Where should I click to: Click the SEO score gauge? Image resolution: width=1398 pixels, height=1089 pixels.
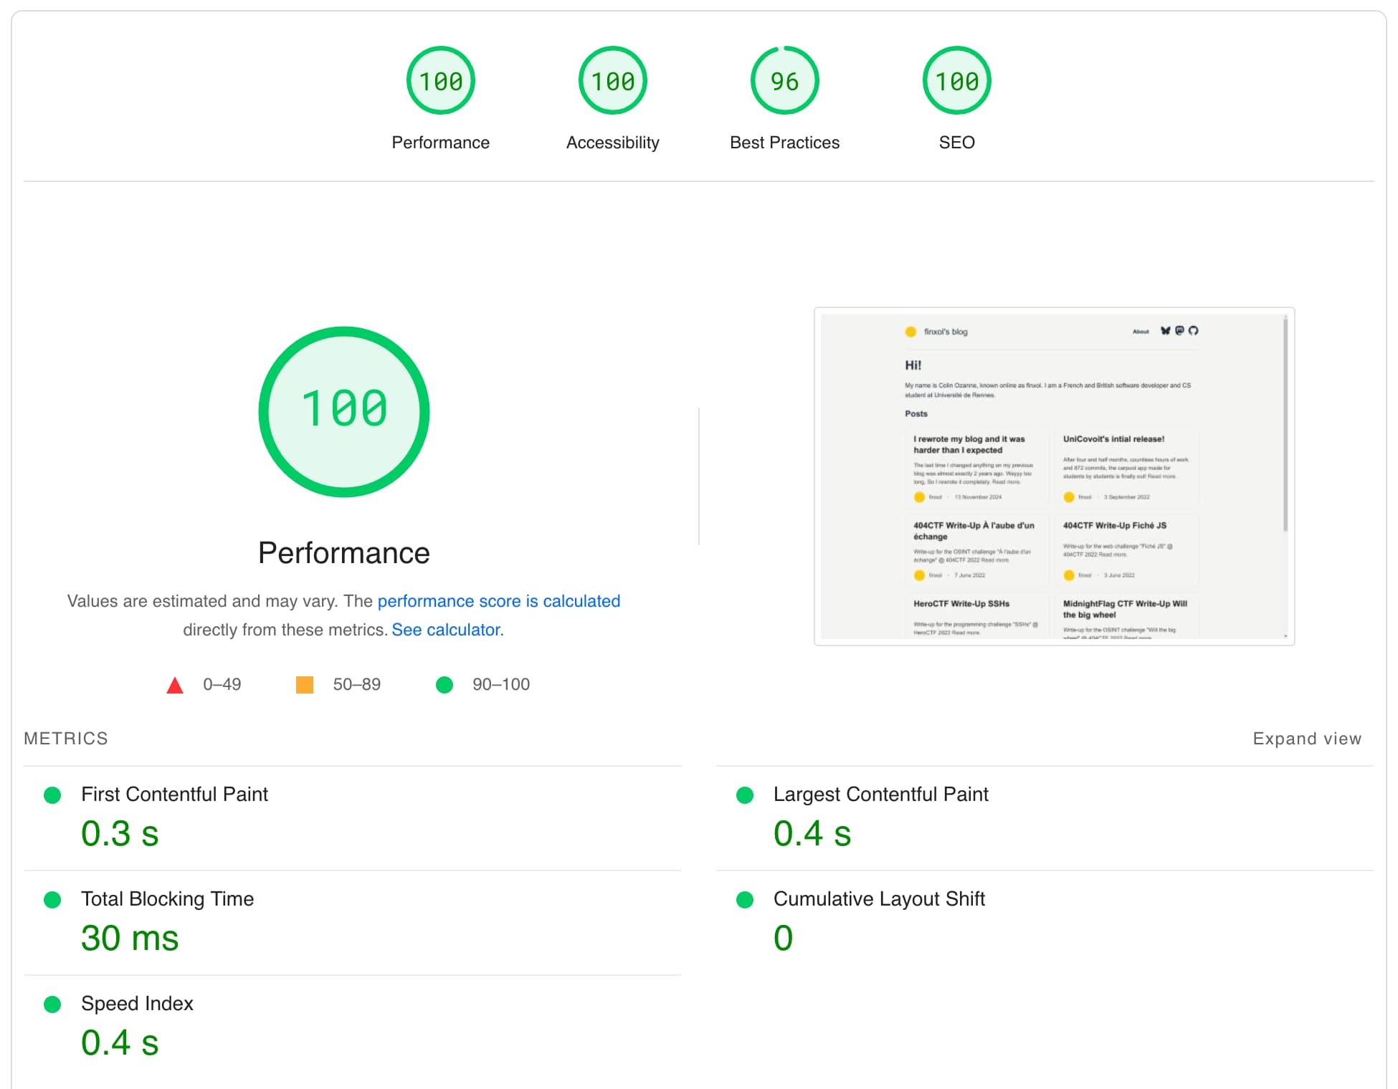956,80
